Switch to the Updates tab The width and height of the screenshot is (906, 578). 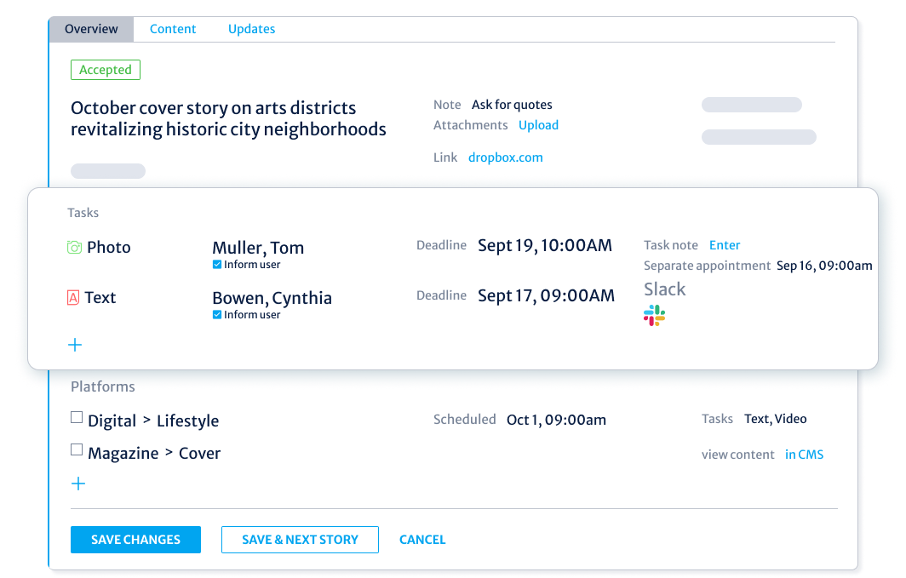(251, 28)
